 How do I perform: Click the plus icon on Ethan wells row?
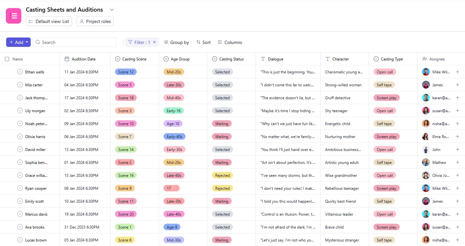[x=457, y=72]
